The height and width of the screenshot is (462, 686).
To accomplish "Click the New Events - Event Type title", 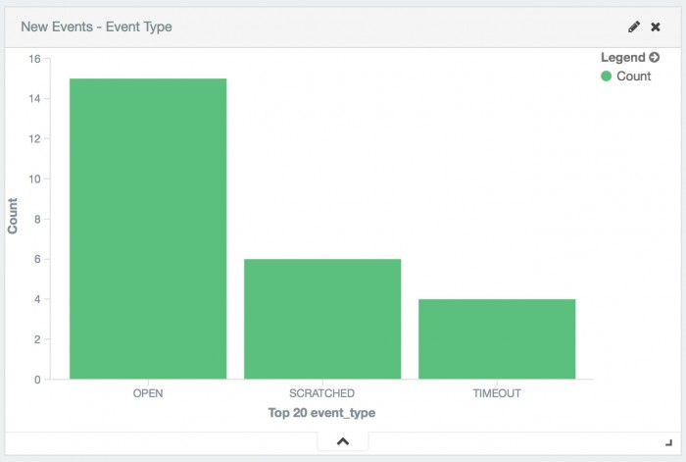I will pyautogui.click(x=97, y=26).
